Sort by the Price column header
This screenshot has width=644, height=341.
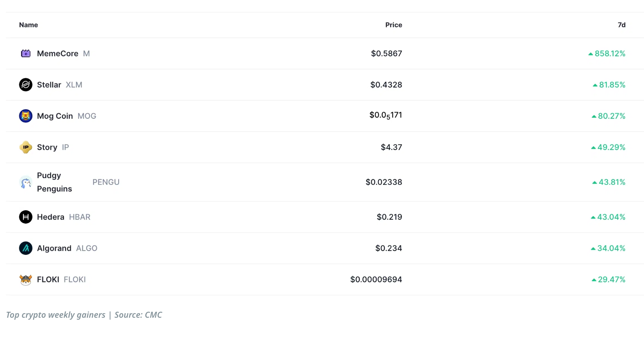[x=393, y=25]
